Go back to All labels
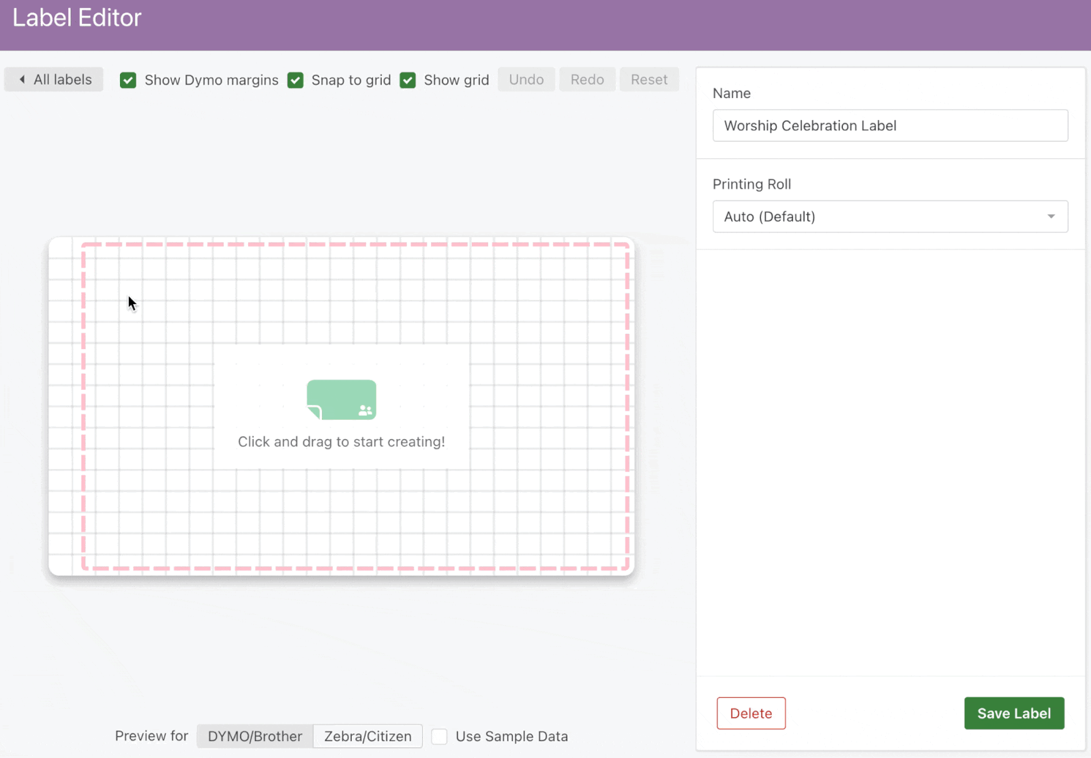 pyautogui.click(x=54, y=80)
